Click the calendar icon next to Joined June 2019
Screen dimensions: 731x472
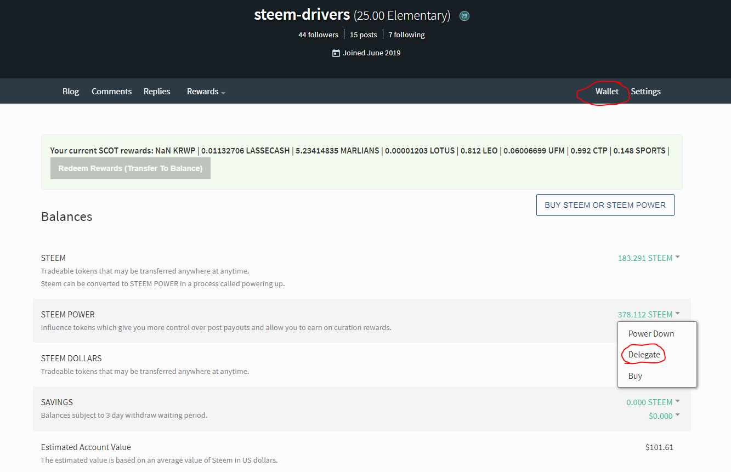click(x=336, y=53)
